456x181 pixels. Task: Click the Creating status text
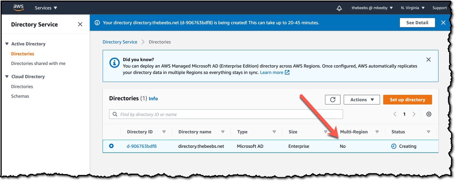pos(408,146)
